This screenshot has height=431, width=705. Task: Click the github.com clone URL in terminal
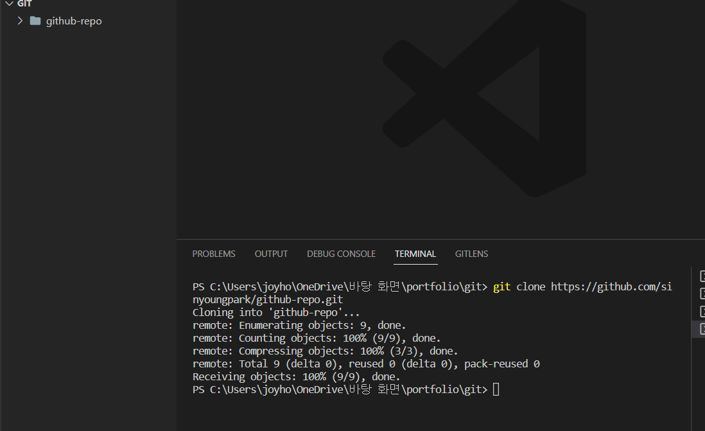click(x=611, y=286)
